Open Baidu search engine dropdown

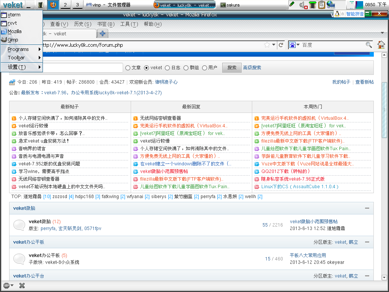click(294, 45)
